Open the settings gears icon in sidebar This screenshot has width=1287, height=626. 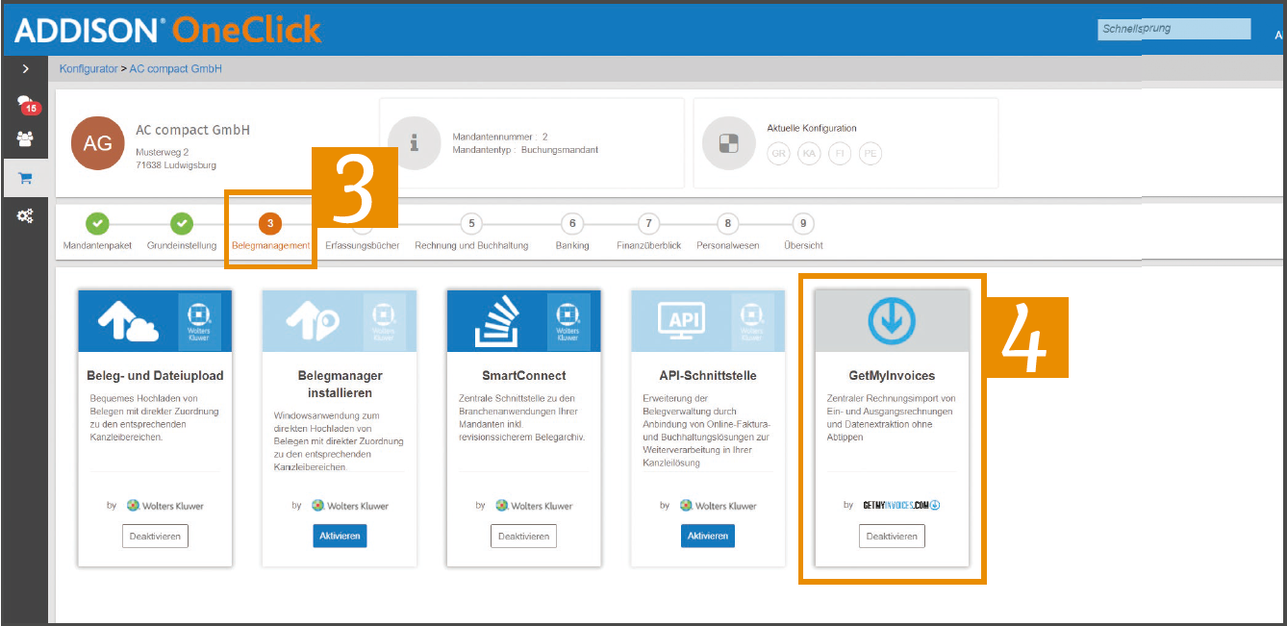pyautogui.click(x=25, y=216)
